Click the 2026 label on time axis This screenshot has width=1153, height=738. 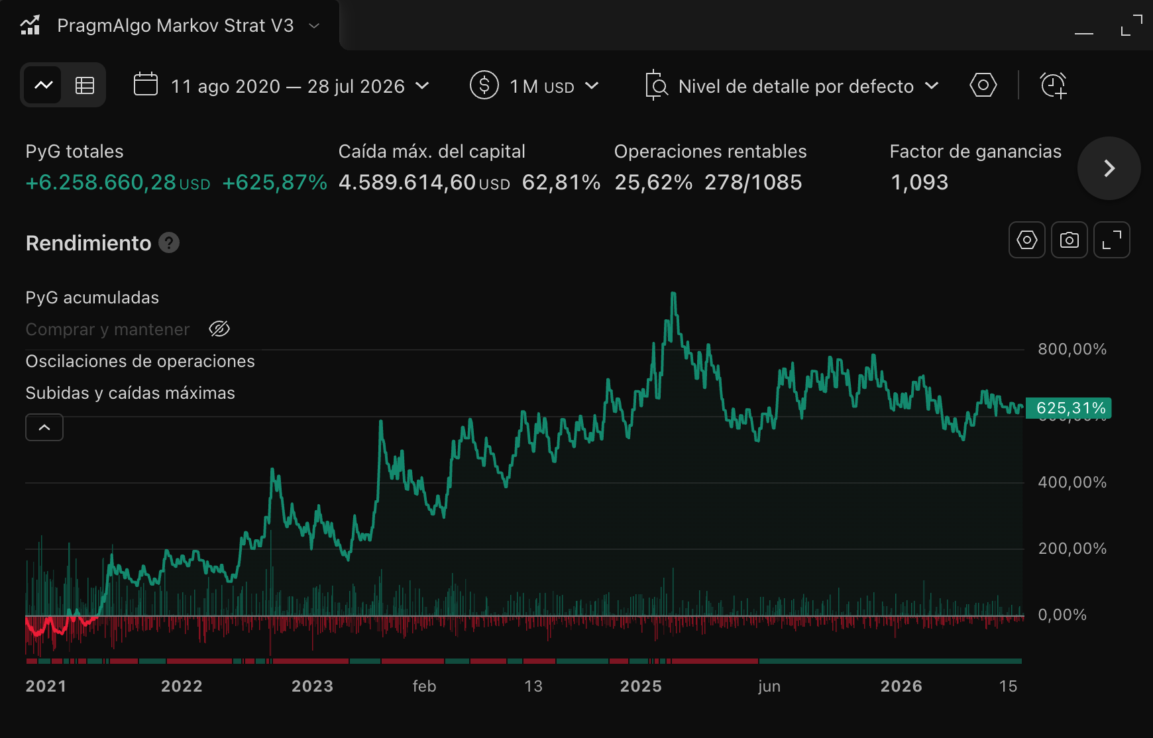click(x=901, y=686)
